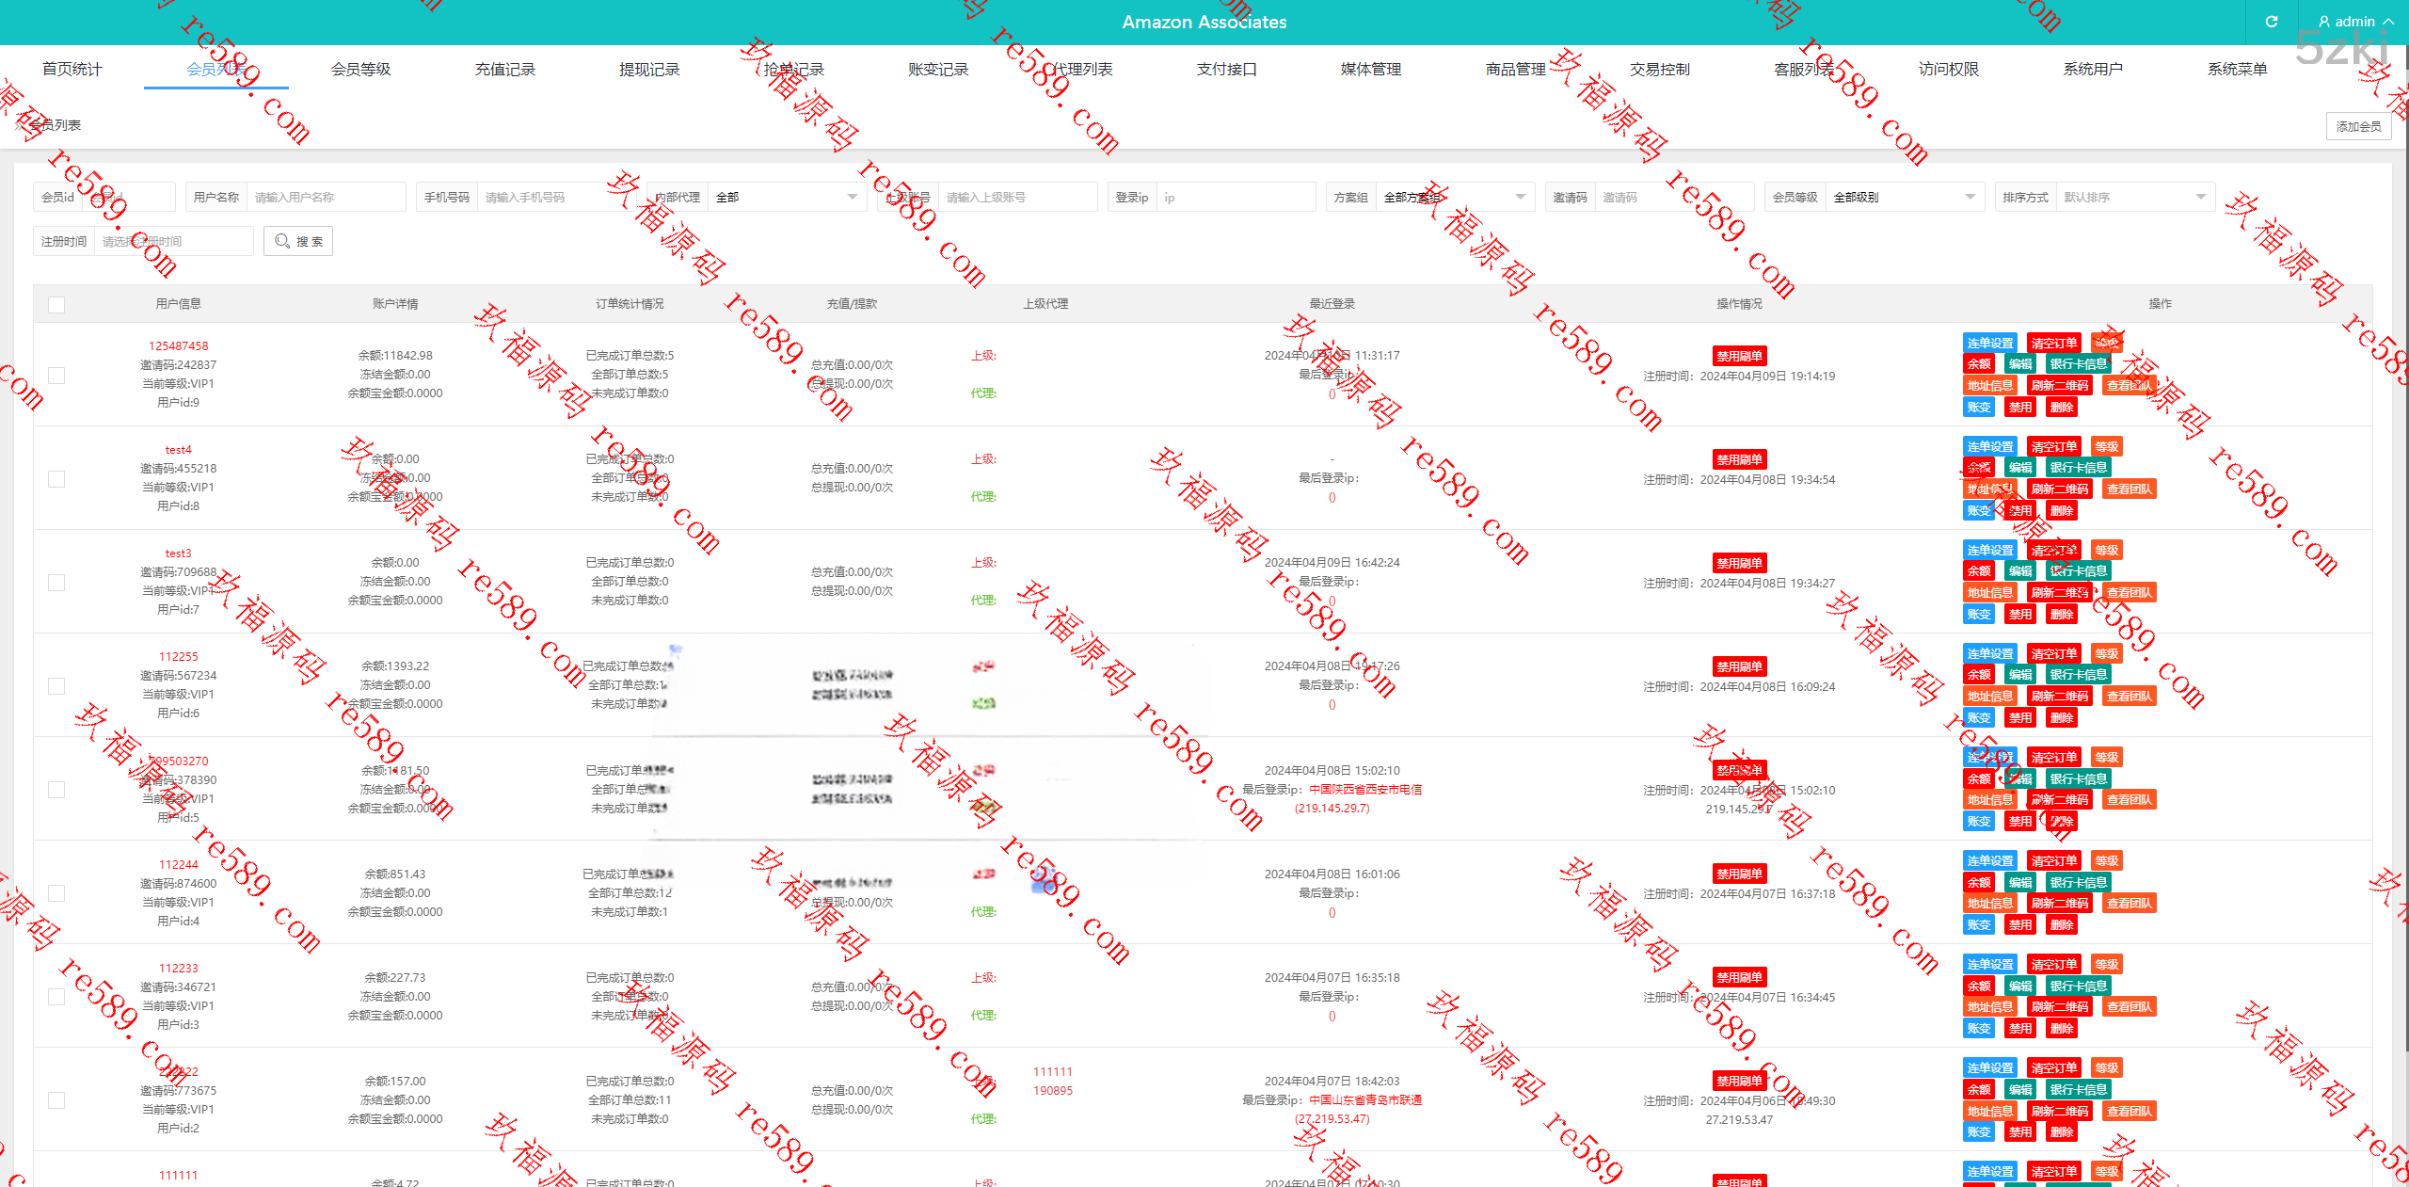Open the 商品管理 tab
2409x1187 pixels.
[x=1515, y=70]
